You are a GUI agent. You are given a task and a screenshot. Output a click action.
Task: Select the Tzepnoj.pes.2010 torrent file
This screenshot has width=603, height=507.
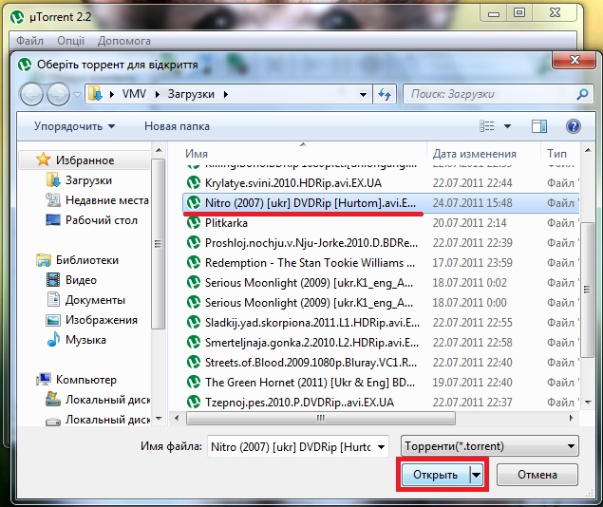pyautogui.click(x=381, y=402)
